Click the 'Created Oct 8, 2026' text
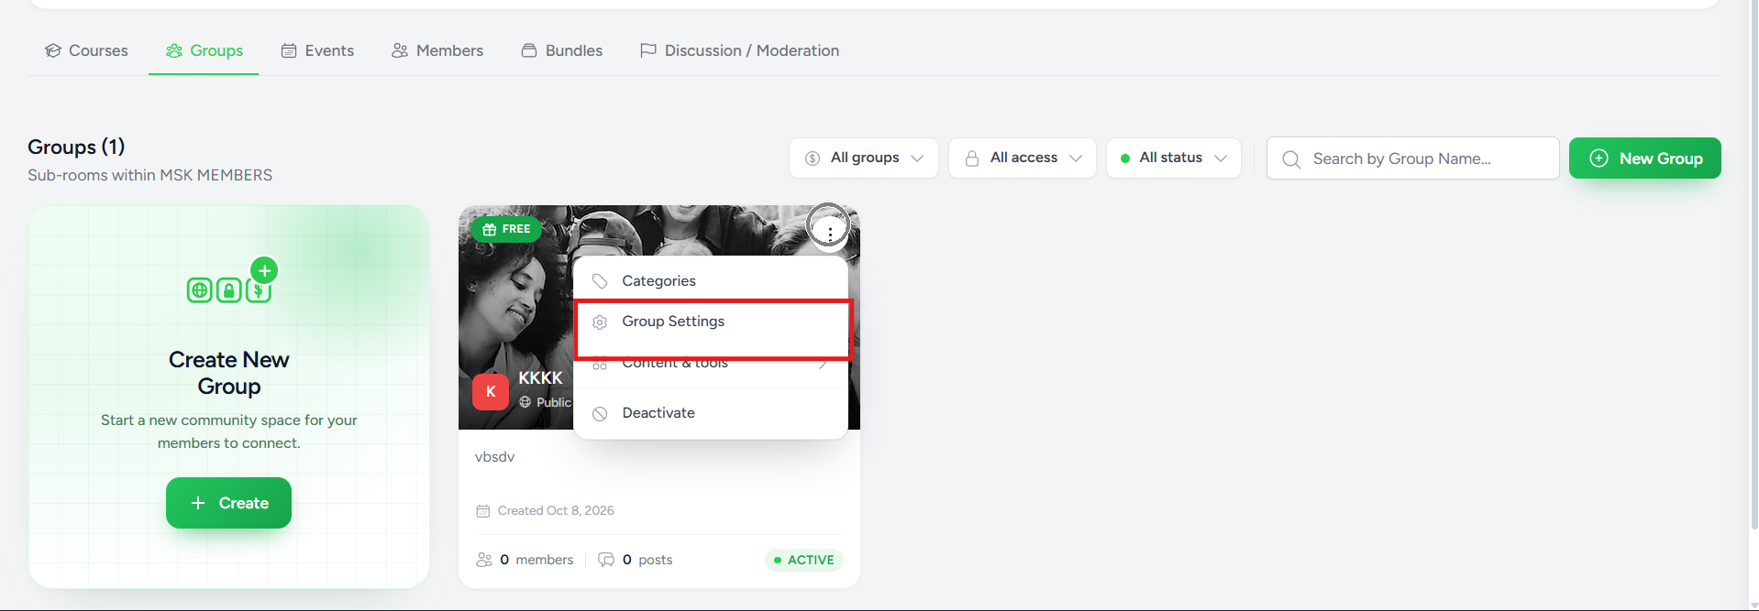This screenshot has height=611, width=1759. click(x=556, y=510)
